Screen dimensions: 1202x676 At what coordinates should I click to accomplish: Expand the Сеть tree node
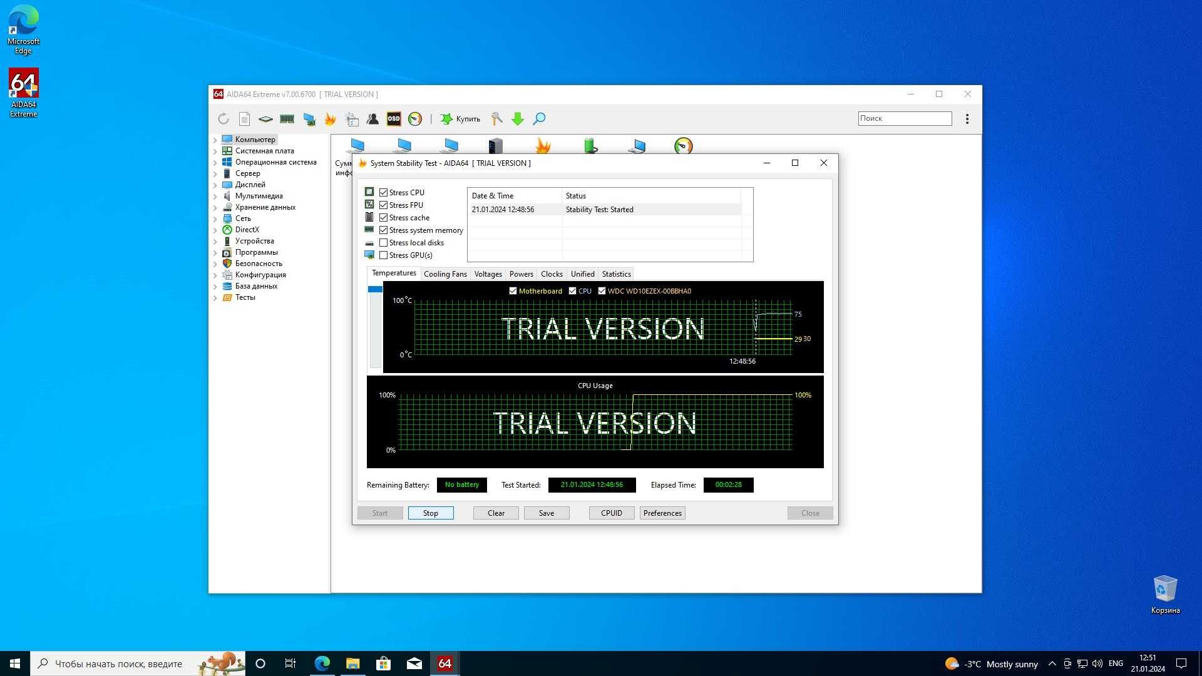[215, 219]
